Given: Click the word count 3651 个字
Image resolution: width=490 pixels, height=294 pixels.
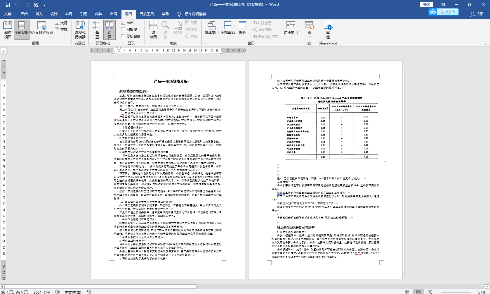Looking at the screenshot, I should point(42,292).
